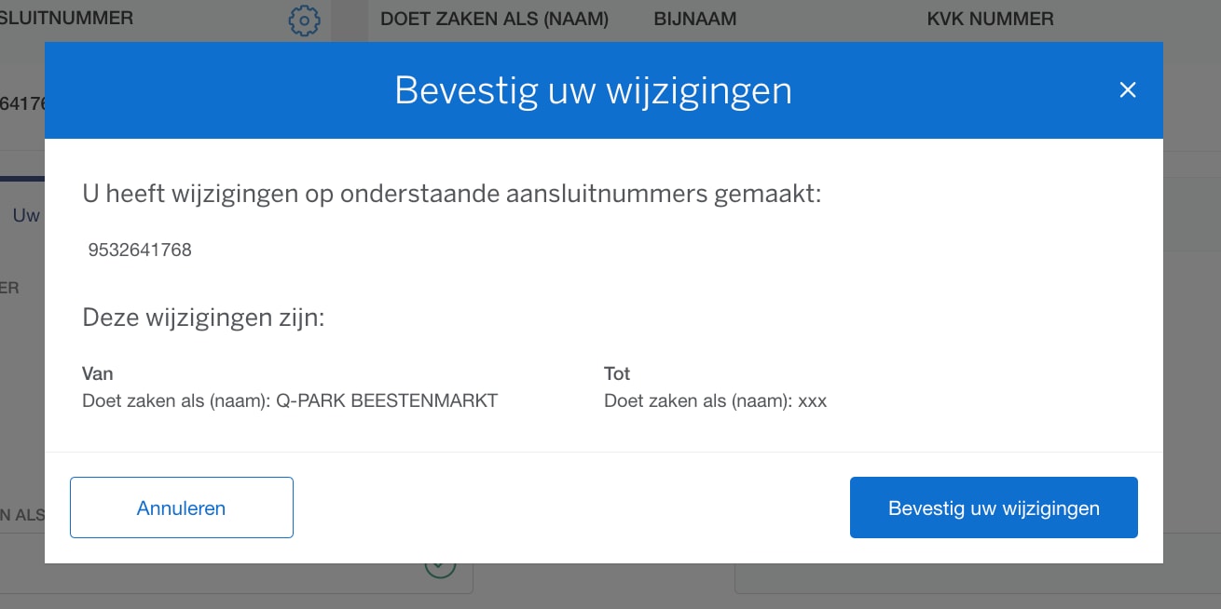This screenshot has width=1221, height=609.
Task: Select the BIJNAAM column header
Action: coord(694,19)
